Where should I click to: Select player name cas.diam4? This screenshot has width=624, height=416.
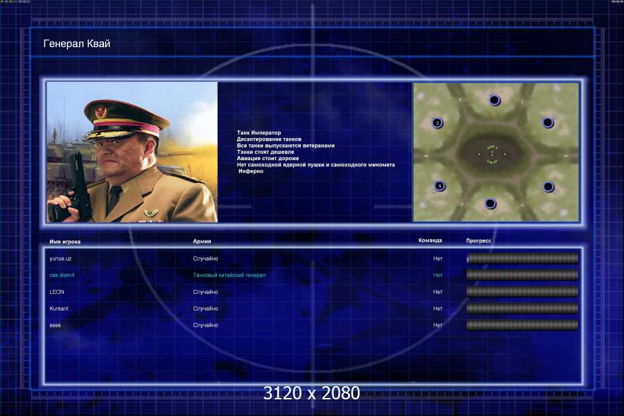click(62, 275)
